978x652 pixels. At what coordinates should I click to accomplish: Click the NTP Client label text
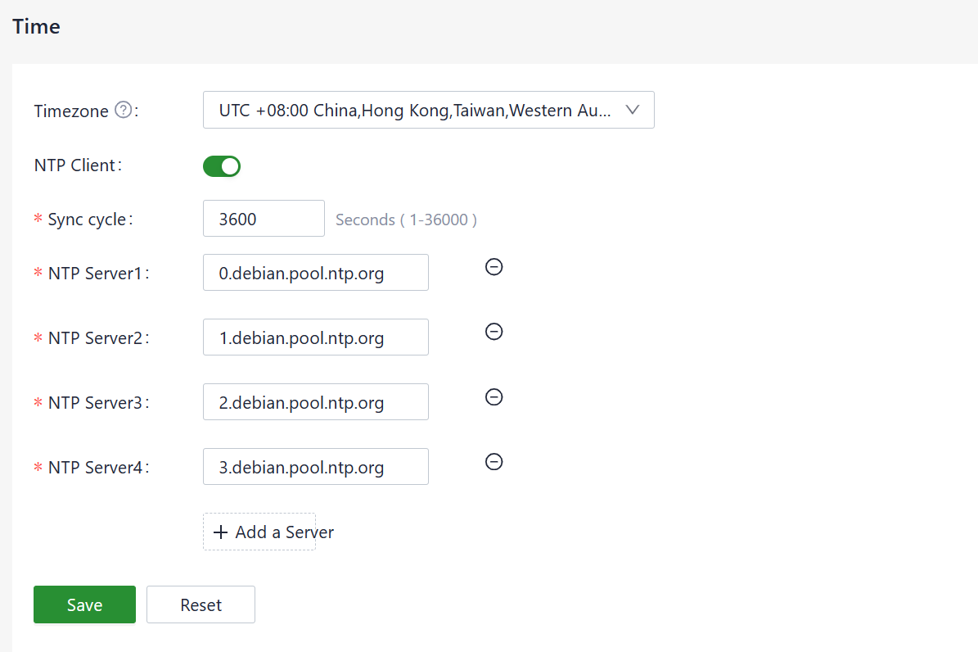coord(76,165)
